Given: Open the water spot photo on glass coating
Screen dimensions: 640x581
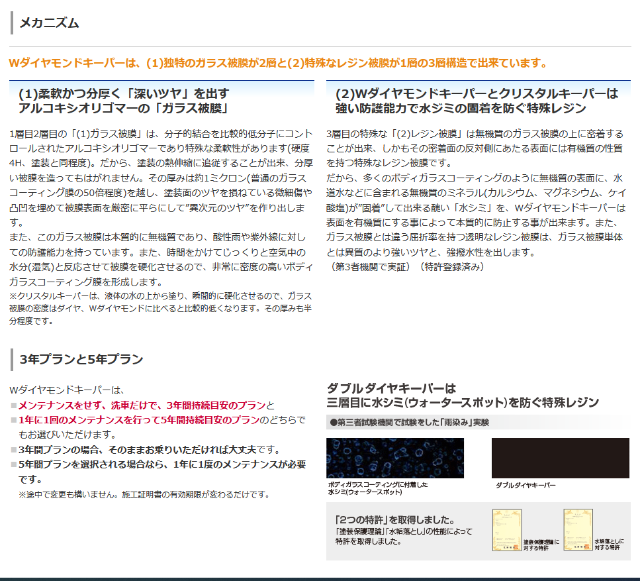Looking at the screenshot, I should 394,458.
